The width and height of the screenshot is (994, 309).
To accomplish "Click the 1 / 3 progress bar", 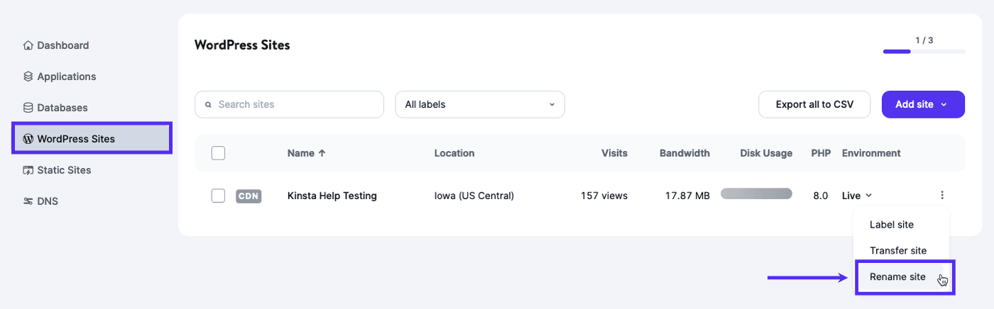I will pos(924,52).
